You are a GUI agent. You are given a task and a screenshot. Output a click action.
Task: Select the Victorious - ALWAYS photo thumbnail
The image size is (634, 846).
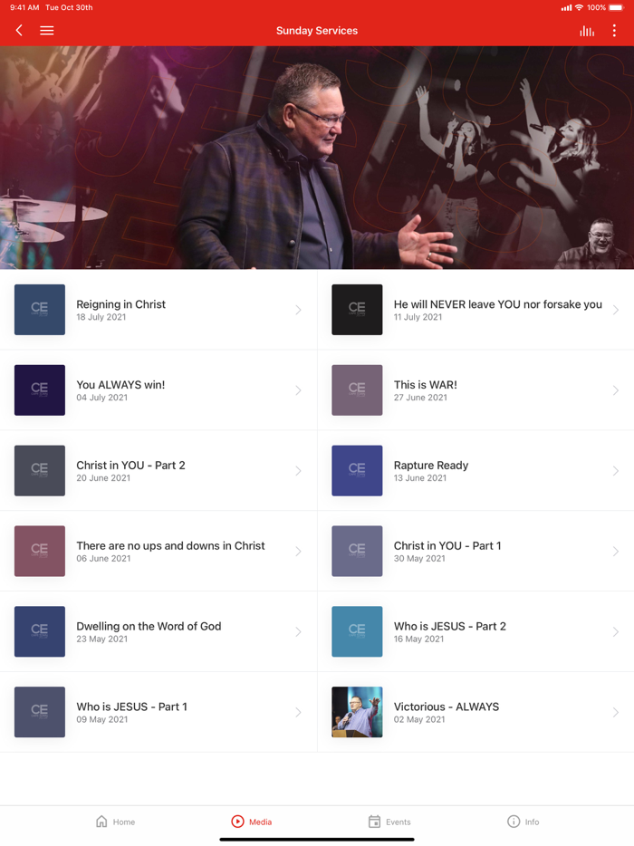(357, 712)
